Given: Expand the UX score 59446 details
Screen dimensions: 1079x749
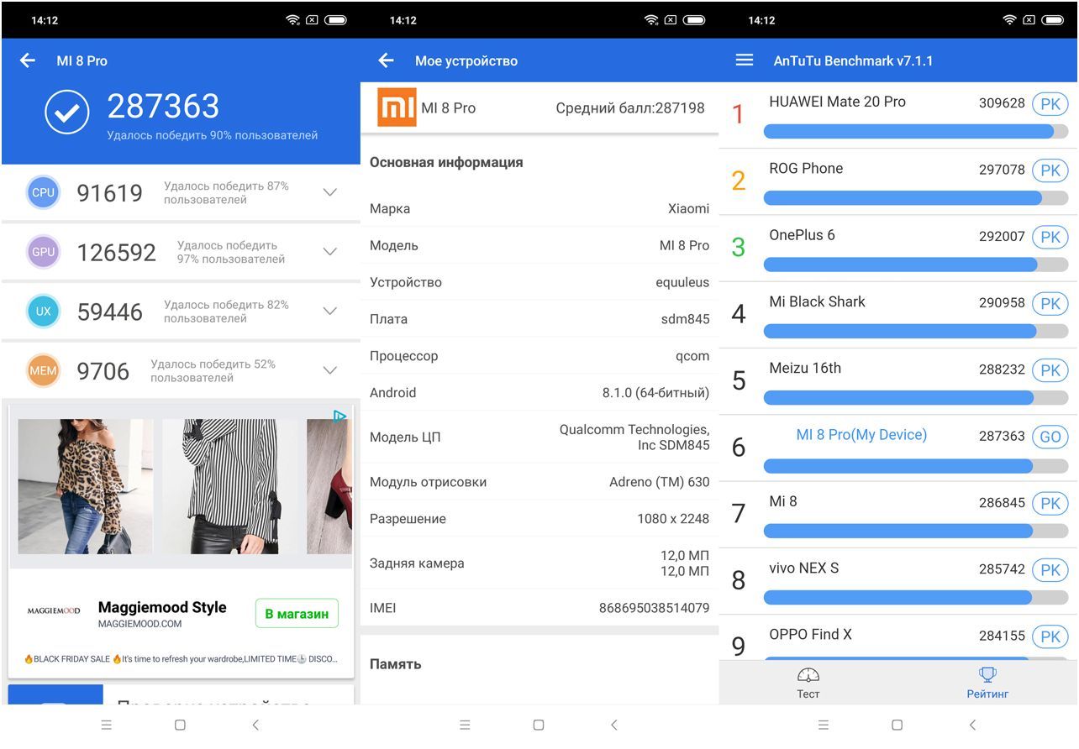Looking at the screenshot, I should (330, 312).
